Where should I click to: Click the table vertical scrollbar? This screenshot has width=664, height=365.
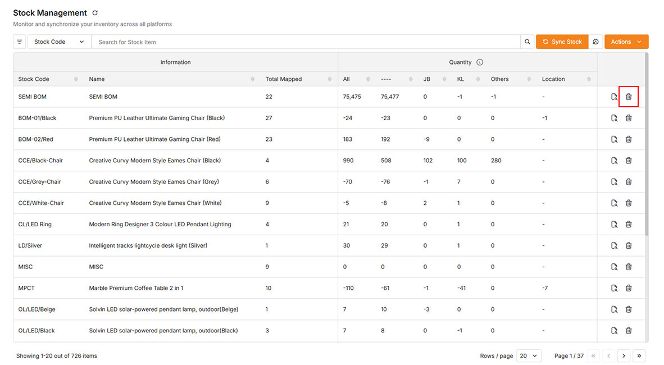pos(647,144)
